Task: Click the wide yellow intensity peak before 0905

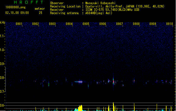Action: click(x=80, y=108)
